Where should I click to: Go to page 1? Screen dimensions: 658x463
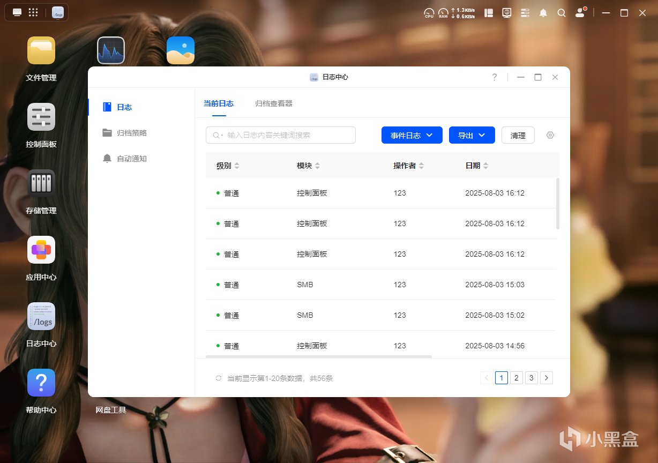pyautogui.click(x=501, y=378)
